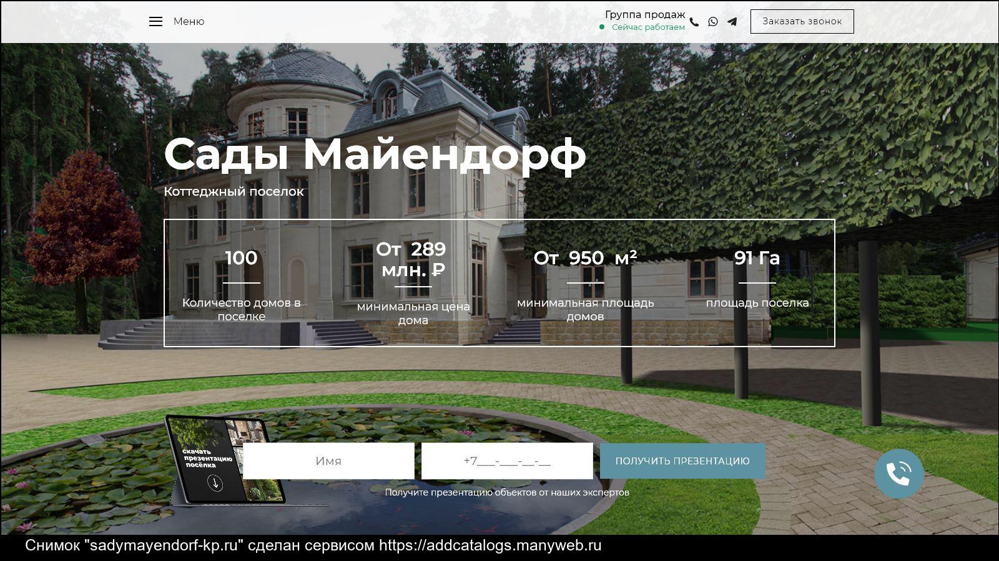Open WhatsApp chat via header icon
The width and height of the screenshot is (999, 561).
(x=713, y=22)
